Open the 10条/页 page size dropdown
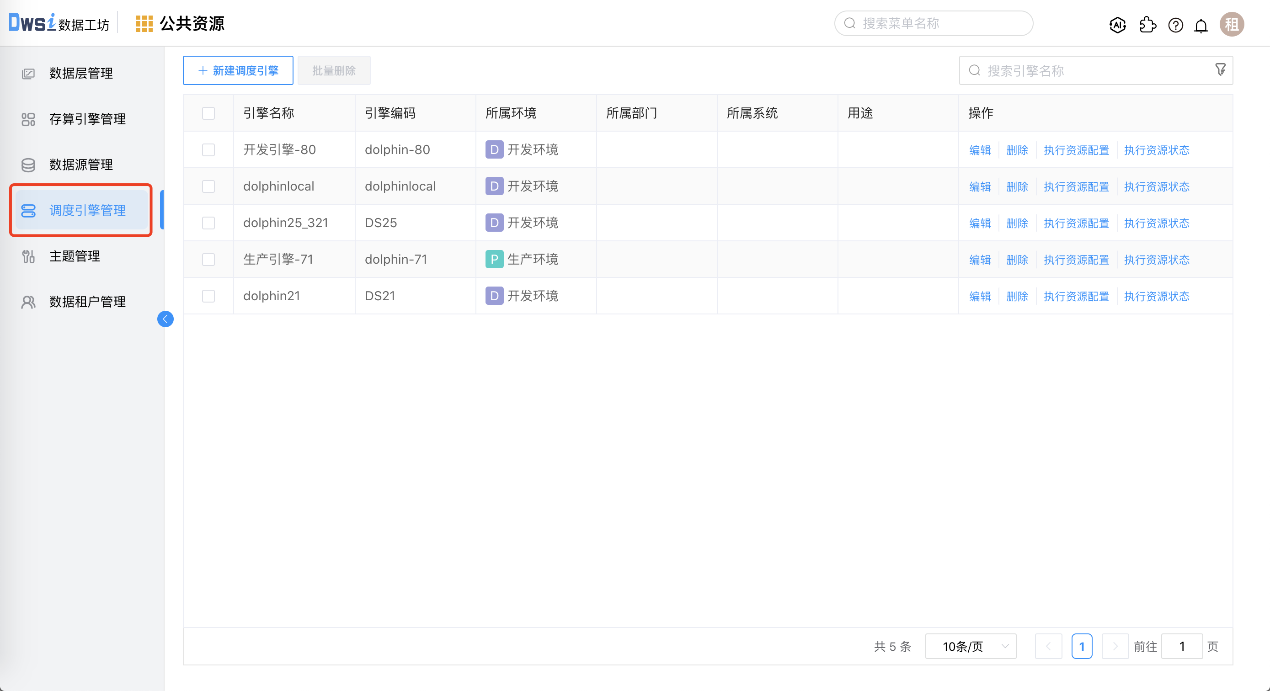 point(970,646)
